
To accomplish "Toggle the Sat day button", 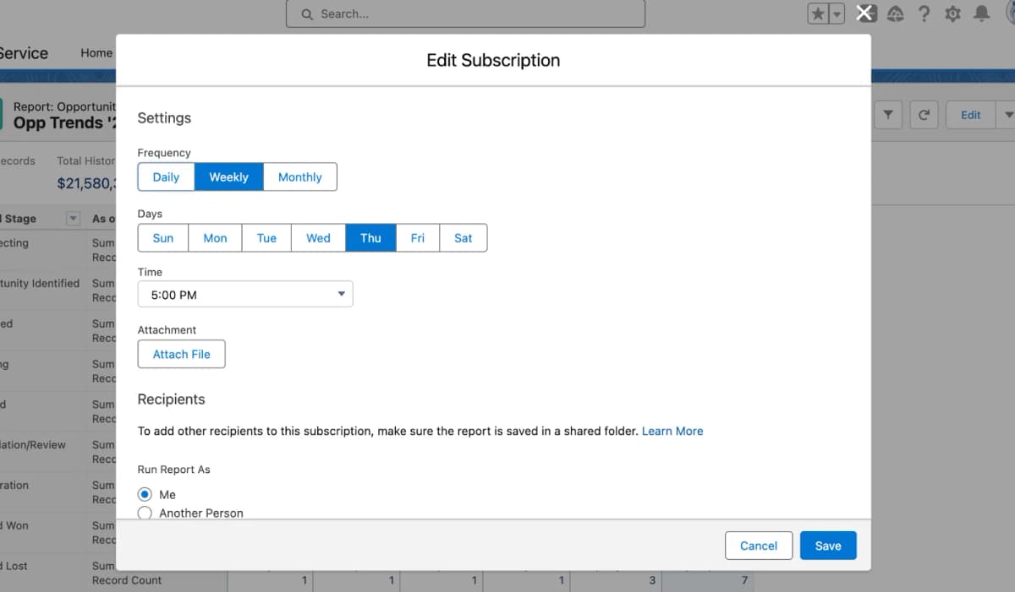I will (x=464, y=237).
